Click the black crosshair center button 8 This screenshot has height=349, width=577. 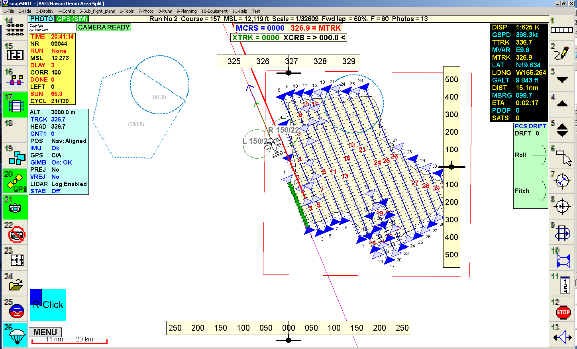(561, 207)
